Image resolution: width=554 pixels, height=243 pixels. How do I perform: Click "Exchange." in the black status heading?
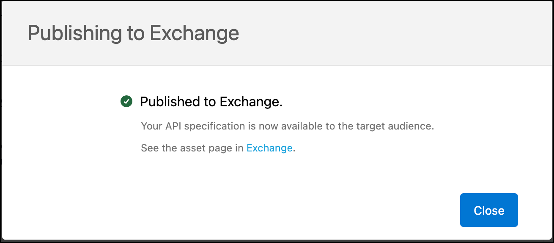(251, 102)
